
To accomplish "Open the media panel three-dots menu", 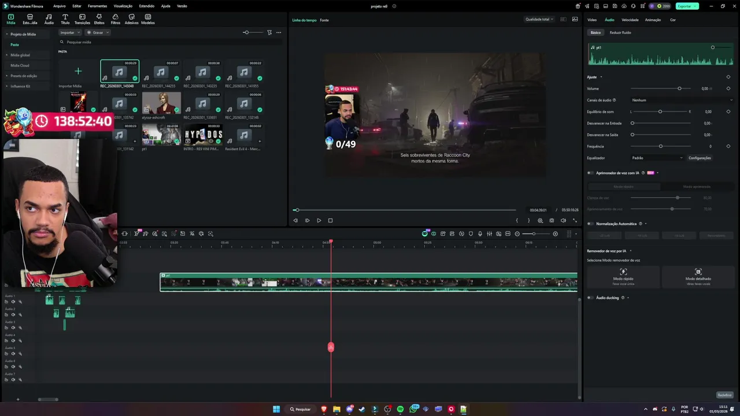I will point(279,32).
